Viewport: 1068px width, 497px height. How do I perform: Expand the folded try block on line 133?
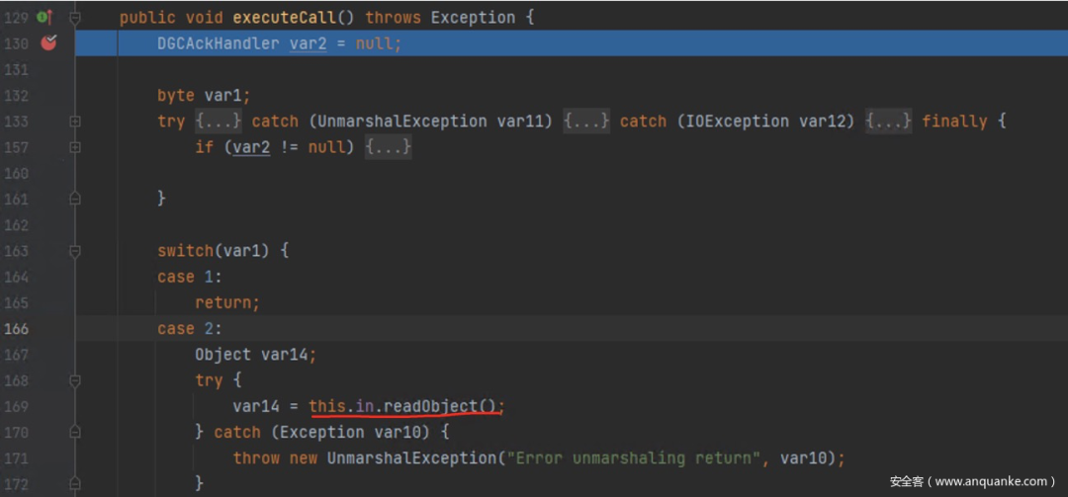tap(75, 122)
